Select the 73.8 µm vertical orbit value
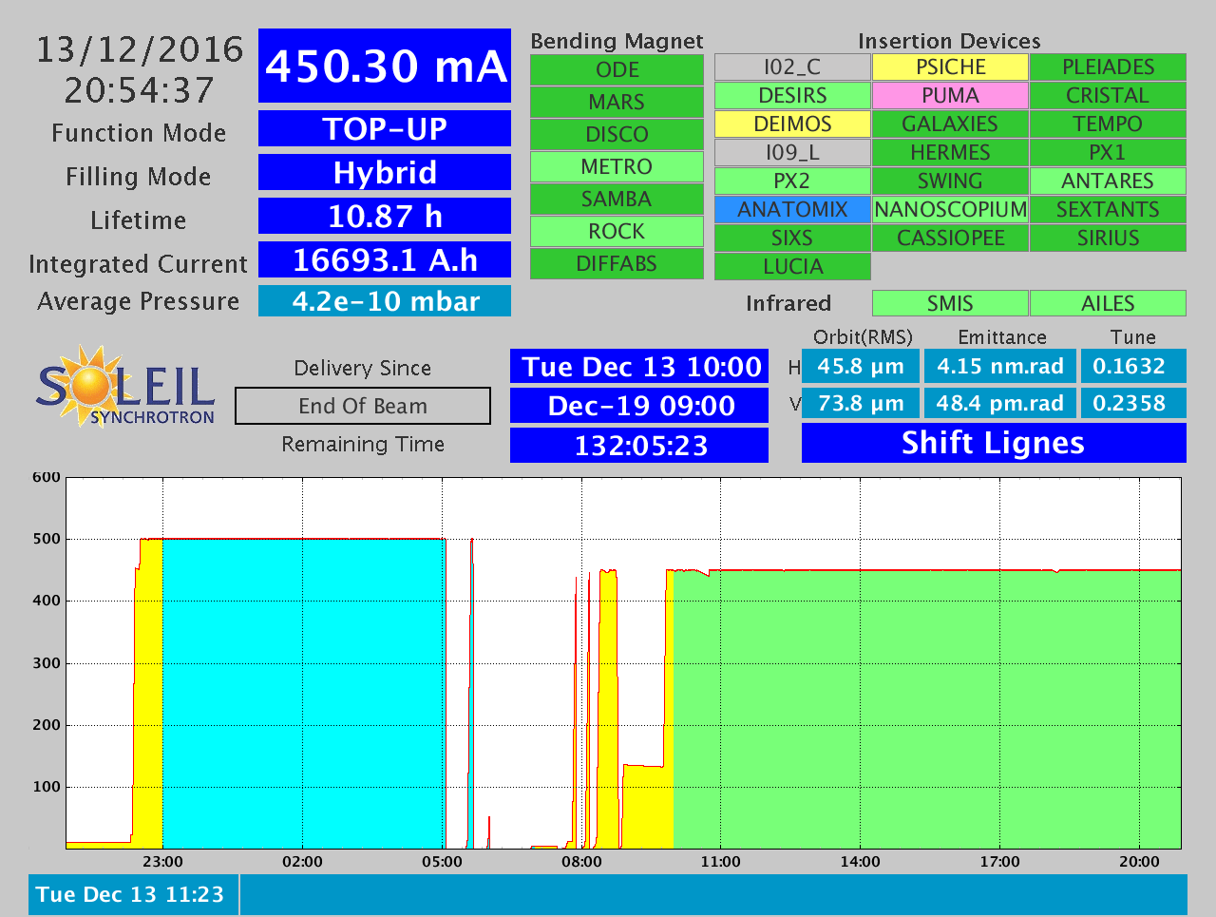 (x=861, y=403)
